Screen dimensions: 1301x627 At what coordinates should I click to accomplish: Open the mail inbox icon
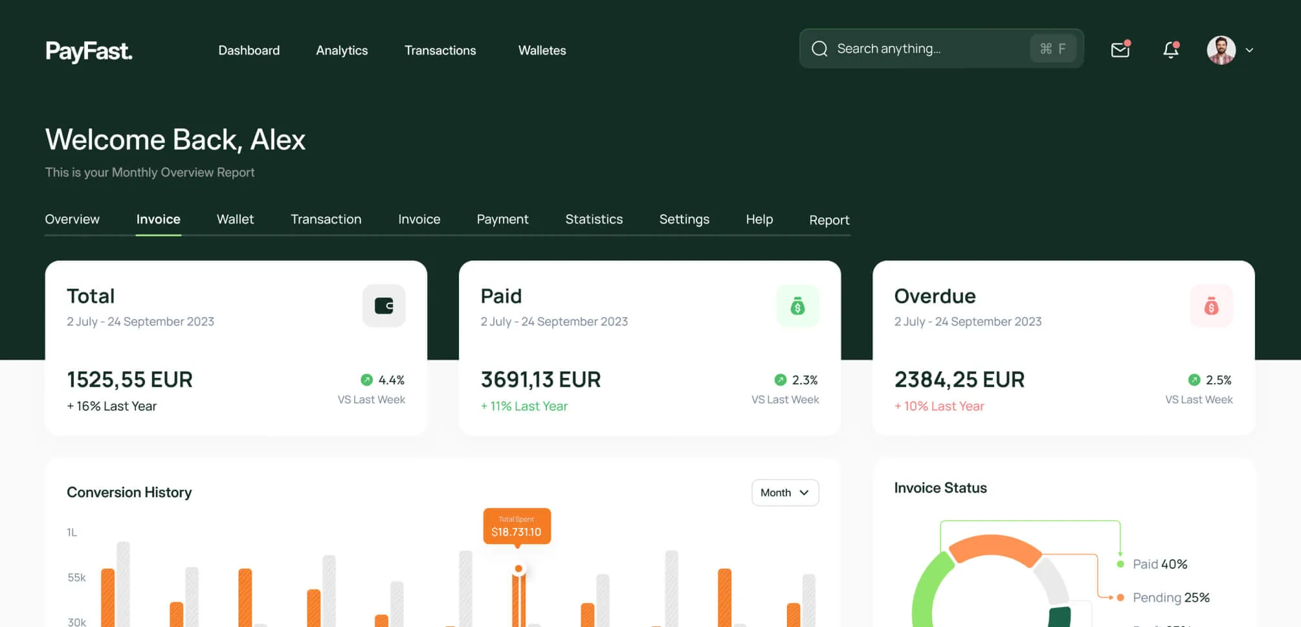pyautogui.click(x=1120, y=49)
